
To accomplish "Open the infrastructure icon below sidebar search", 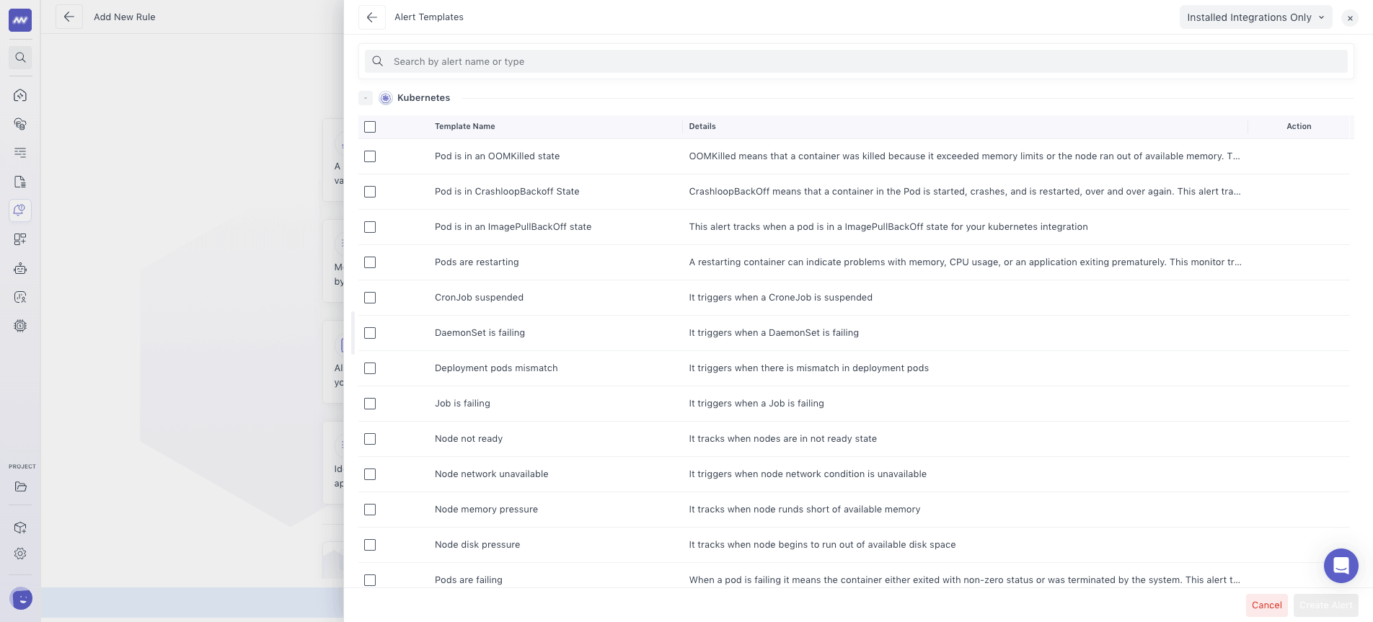I will point(20,95).
